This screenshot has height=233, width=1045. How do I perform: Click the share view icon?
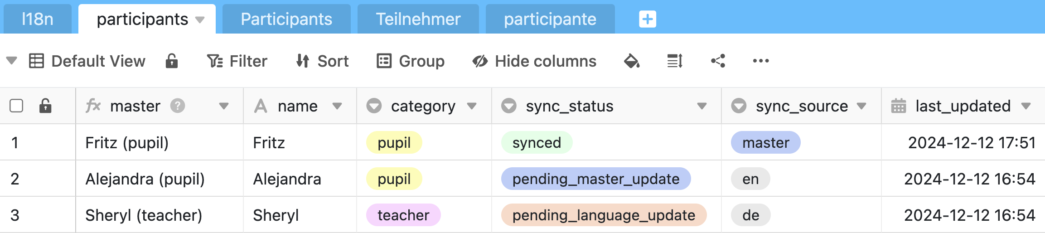tap(718, 61)
